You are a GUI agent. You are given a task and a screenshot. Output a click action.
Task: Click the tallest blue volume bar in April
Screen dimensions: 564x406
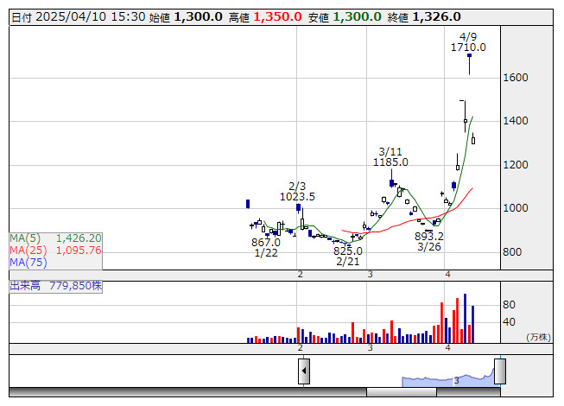[x=465, y=318]
